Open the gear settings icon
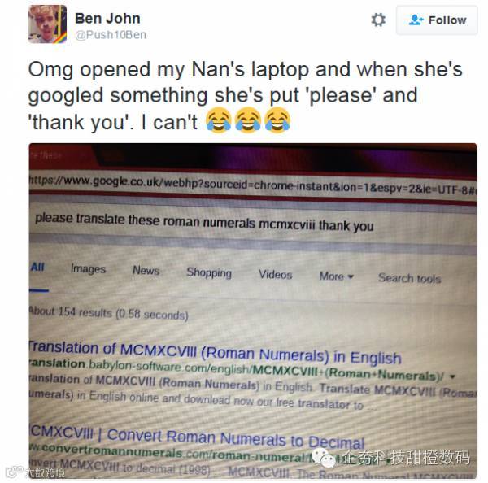Screen dimensions: 488x483 tap(378, 20)
